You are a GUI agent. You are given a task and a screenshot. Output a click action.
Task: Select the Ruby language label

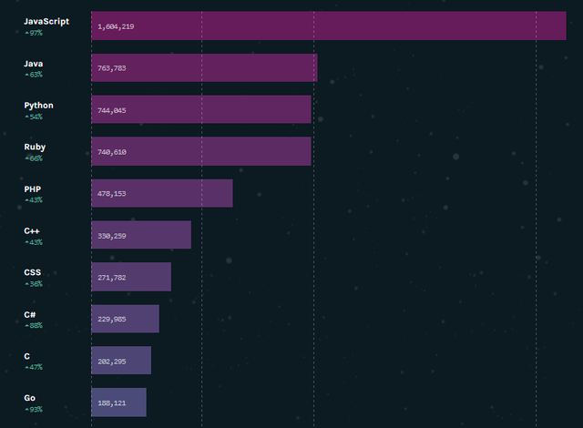(x=35, y=148)
